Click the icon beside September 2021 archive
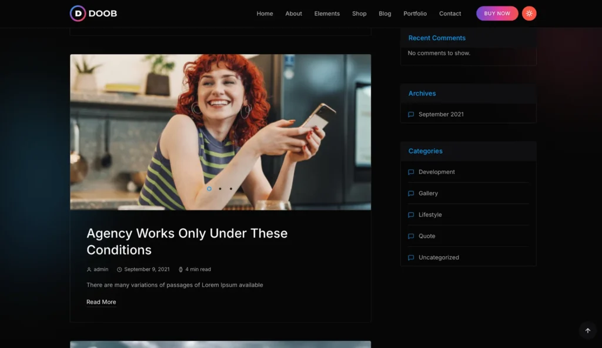Image resolution: width=602 pixels, height=348 pixels. click(x=411, y=115)
